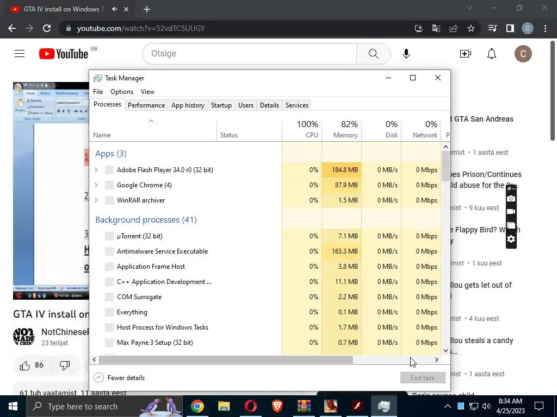Sort processes by Memory column
Screen dimensions: 557x417
click(342, 130)
